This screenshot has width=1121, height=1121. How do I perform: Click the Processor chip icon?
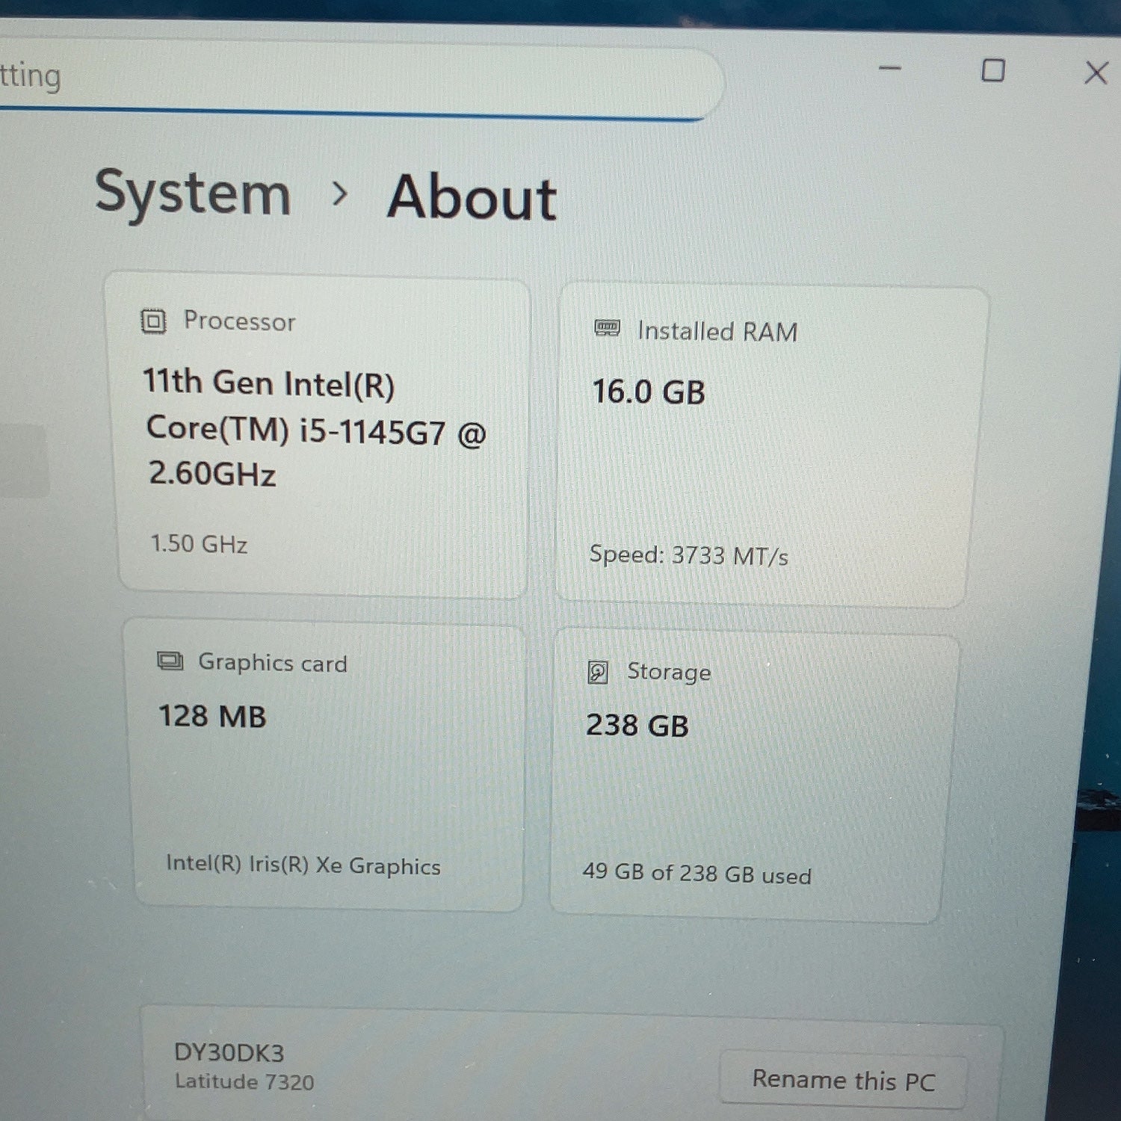point(153,321)
